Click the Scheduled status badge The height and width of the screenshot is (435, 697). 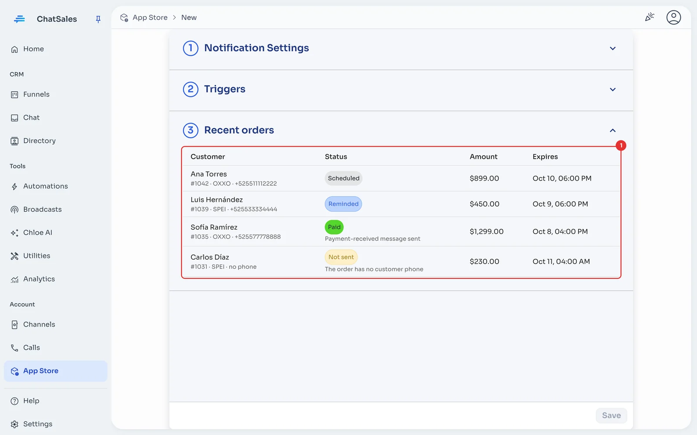[x=344, y=178]
